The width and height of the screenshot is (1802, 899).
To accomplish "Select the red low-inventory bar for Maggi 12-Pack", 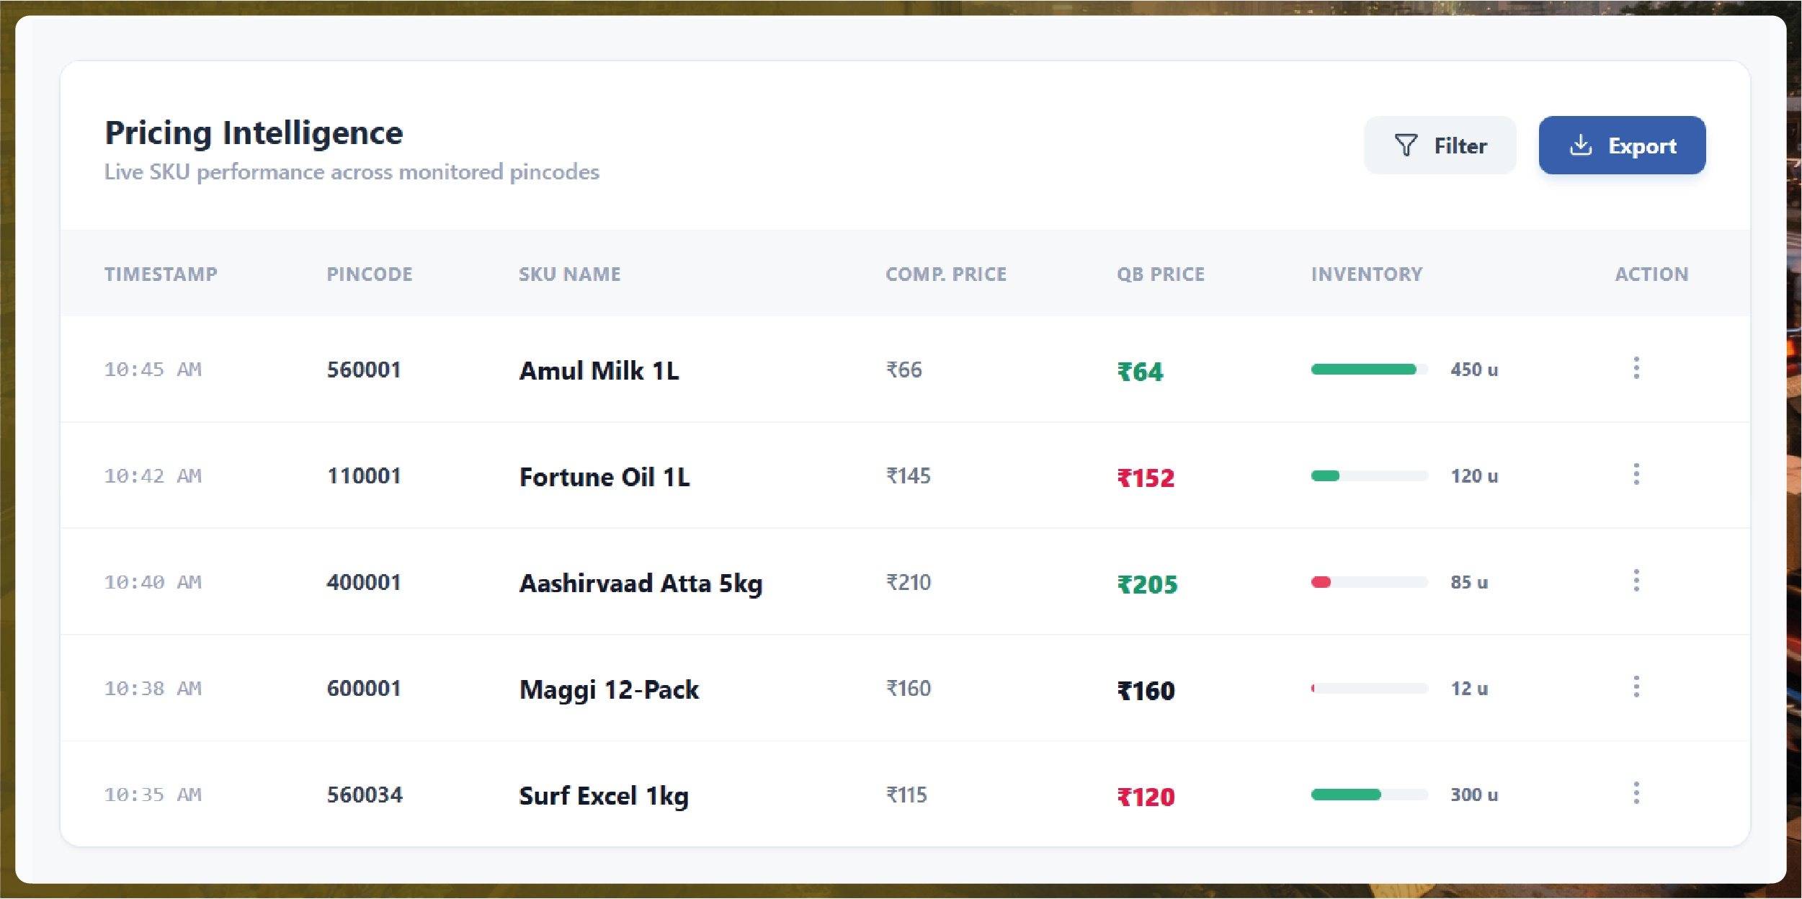I will (x=1316, y=688).
